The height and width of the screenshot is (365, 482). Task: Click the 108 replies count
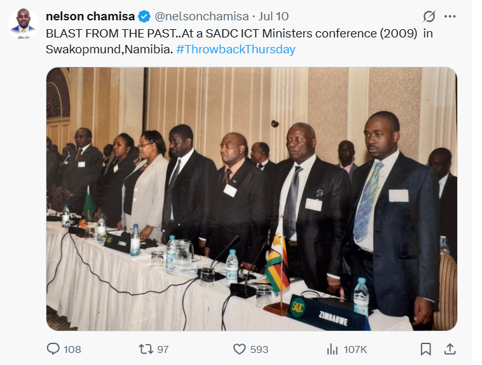pyautogui.click(x=72, y=349)
